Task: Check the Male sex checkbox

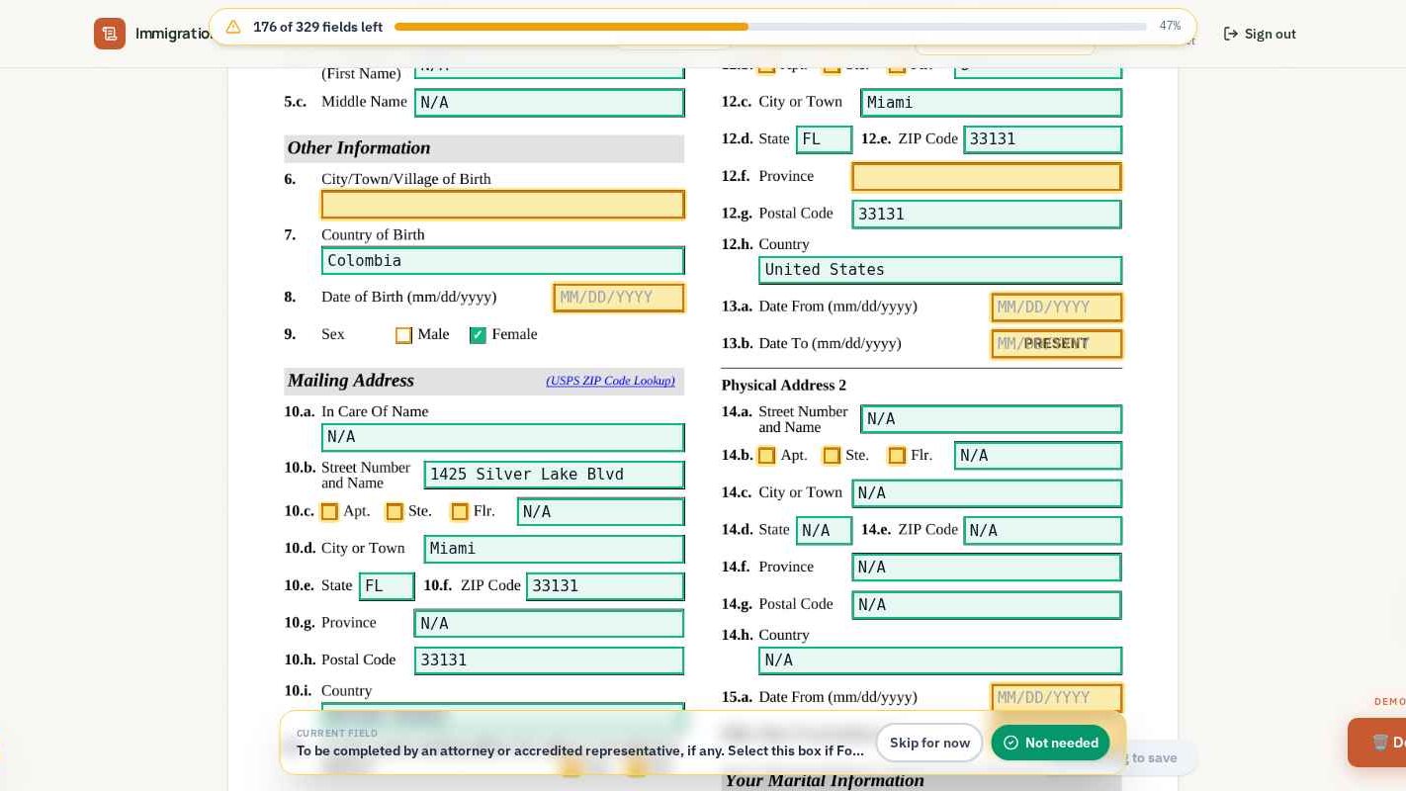Action: coord(403,335)
